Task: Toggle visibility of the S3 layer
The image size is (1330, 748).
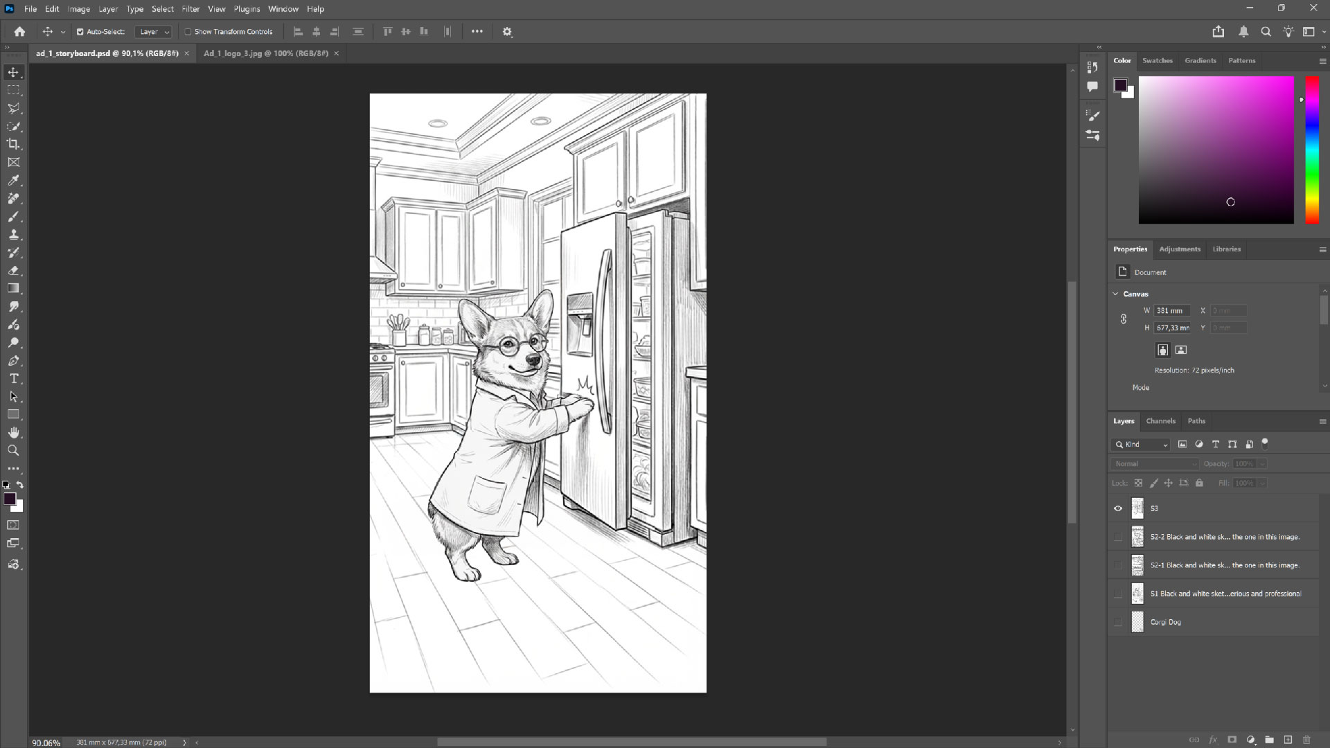Action: click(x=1117, y=508)
